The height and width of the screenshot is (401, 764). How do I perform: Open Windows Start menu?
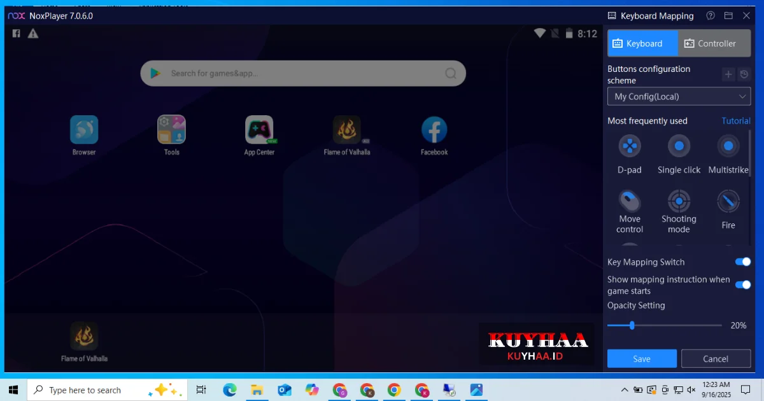(x=13, y=390)
